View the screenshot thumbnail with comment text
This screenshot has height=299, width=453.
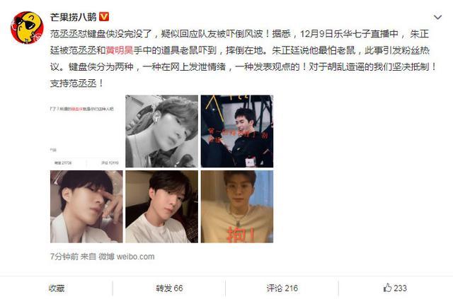pyautogui.click(x=86, y=131)
